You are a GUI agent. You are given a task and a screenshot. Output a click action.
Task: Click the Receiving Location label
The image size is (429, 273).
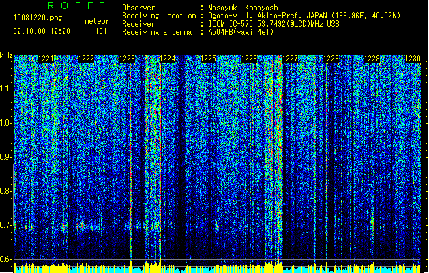tap(159, 16)
